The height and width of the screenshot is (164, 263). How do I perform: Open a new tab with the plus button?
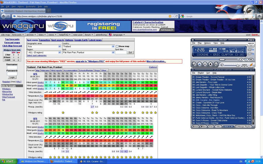click(x=48, y=11)
